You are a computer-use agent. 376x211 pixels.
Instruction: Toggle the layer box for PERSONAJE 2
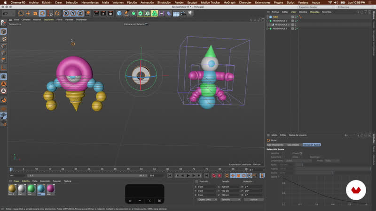click(292, 21)
